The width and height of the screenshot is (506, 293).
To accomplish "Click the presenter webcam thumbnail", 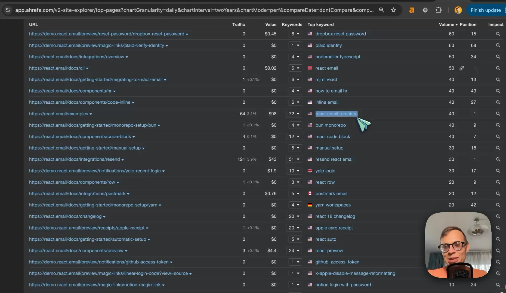I will (x=458, y=245).
